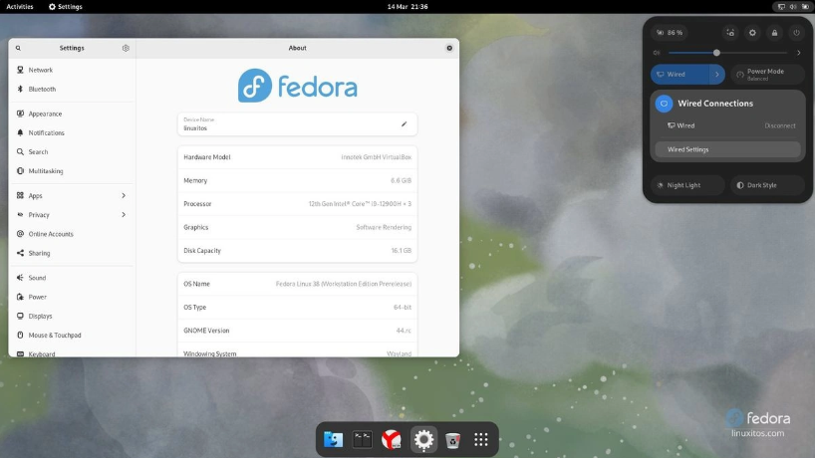The width and height of the screenshot is (815, 458).
Task: Open Wired Settings
Action: [x=727, y=149]
